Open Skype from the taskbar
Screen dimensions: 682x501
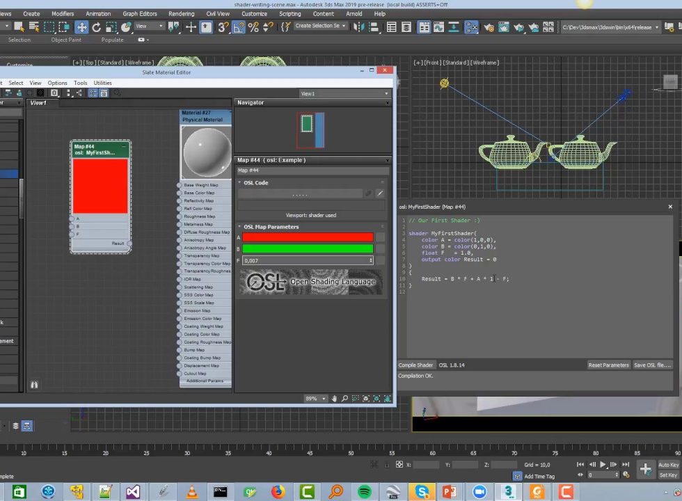(422, 492)
